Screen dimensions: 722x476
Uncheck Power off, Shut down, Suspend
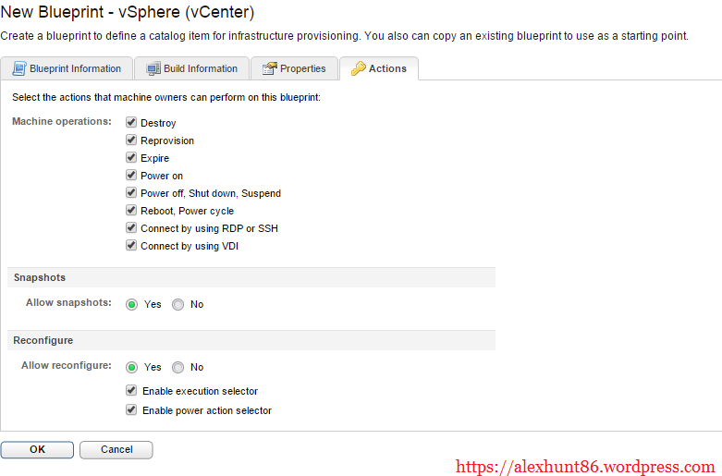pyautogui.click(x=131, y=193)
